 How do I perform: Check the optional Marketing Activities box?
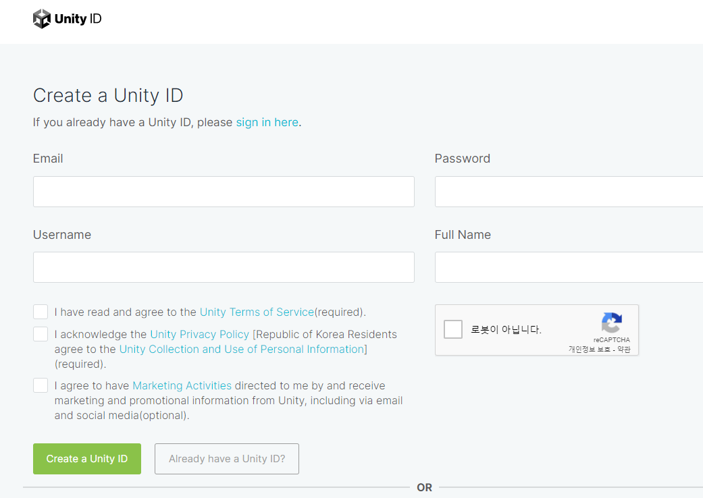pos(41,385)
